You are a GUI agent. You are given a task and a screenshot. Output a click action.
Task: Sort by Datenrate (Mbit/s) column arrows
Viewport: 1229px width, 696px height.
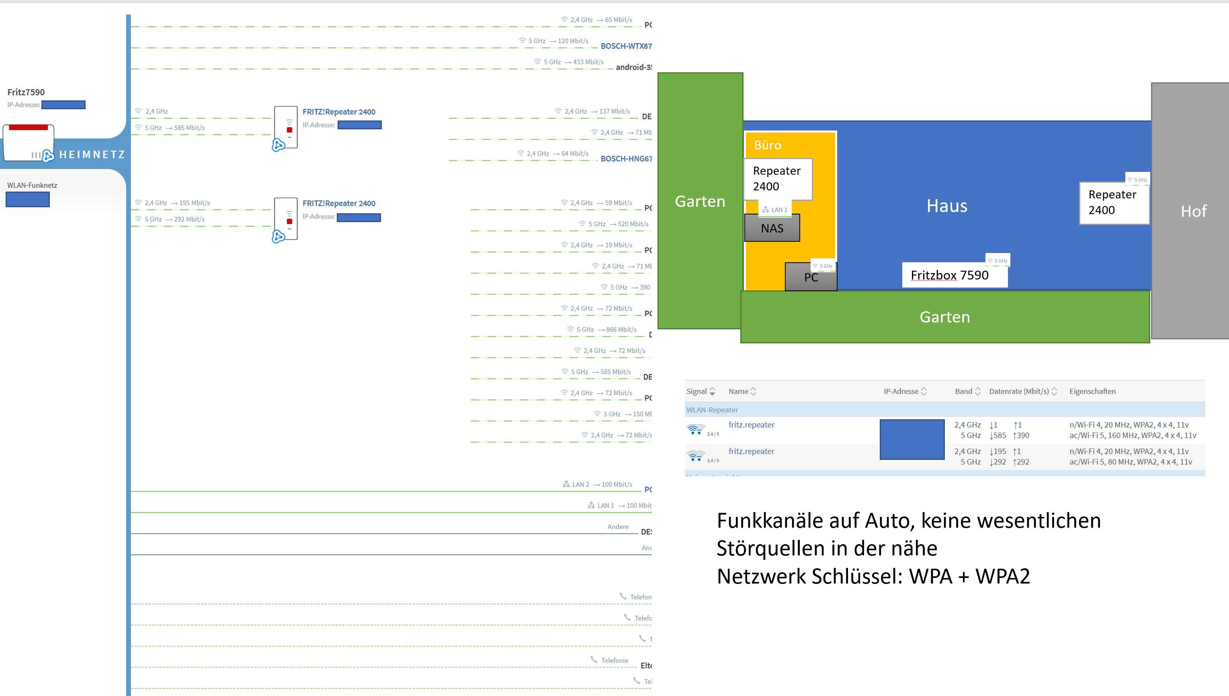[1054, 392]
